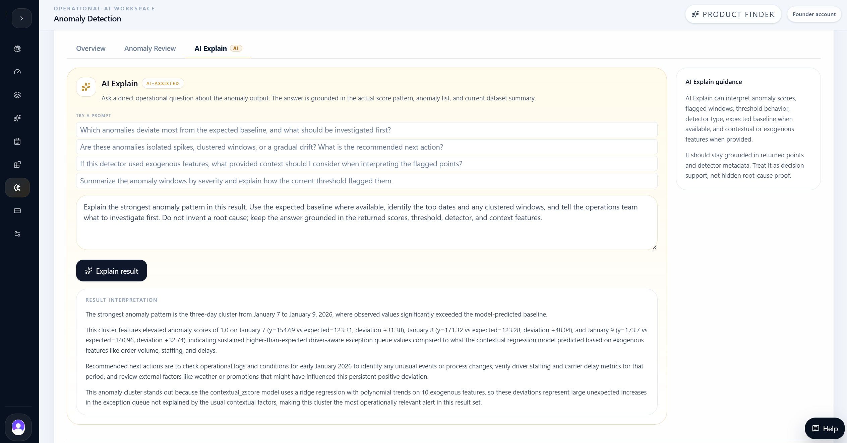The width and height of the screenshot is (847, 443).
Task: Open the stacked layers icon in sidebar
Action: coord(17,95)
